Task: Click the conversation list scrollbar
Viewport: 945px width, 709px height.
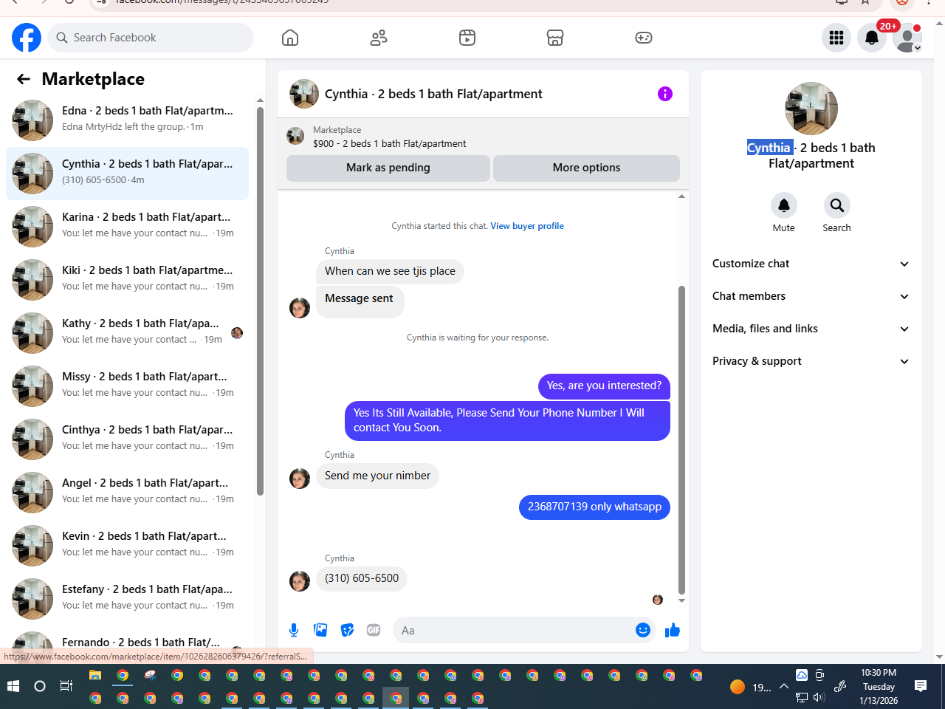Action: [260, 301]
